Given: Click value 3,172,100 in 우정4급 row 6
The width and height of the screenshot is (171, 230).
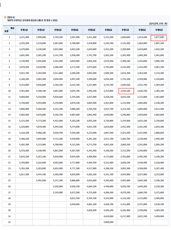Looking at the screenshot, I should (x=75, y=67).
